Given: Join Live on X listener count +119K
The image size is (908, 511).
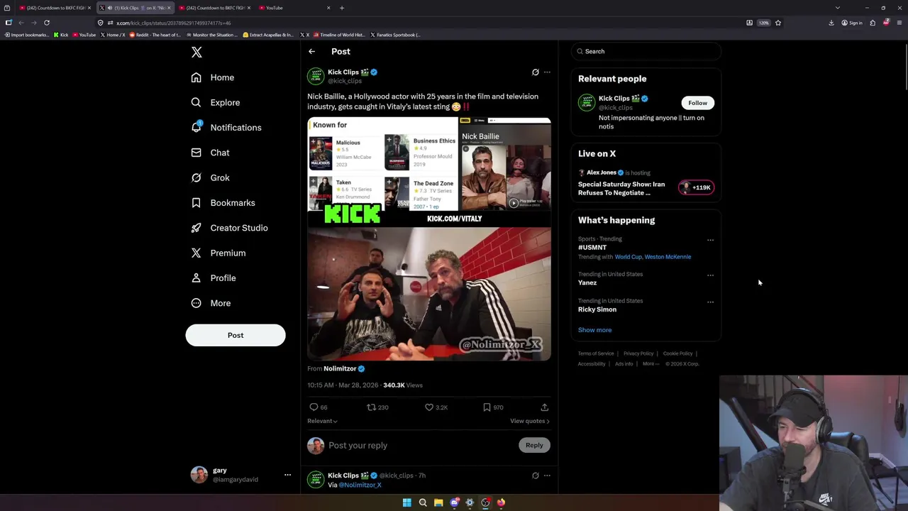Looking at the screenshot, I should (696, 187).
